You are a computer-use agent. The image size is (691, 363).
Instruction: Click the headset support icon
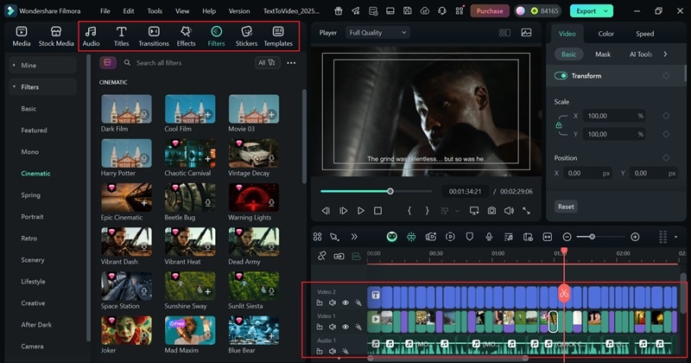[442, 11]
